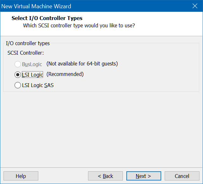Click the I/O controller types group label
This screenshot has height=184, width=203.
click(28, 43)
